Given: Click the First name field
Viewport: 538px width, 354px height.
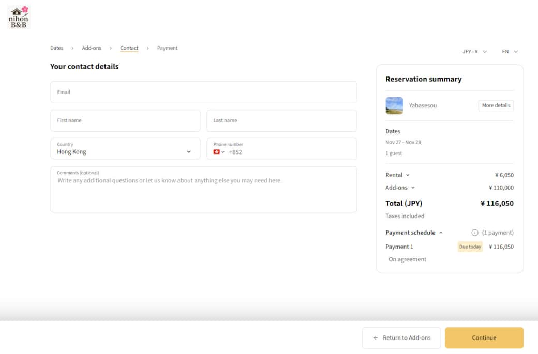Looking at the screenshot, I should pos(125,121).
